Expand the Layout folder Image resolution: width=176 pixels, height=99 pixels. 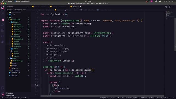(x=15, y=49)
